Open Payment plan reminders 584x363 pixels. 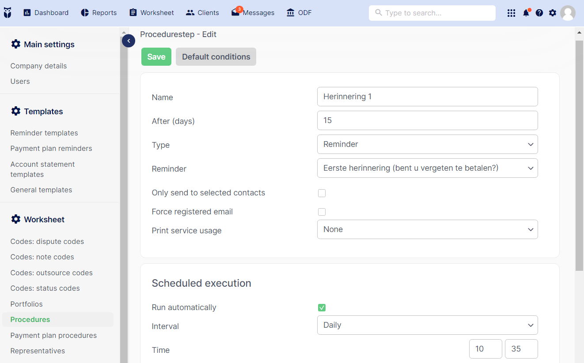point(51,149)
